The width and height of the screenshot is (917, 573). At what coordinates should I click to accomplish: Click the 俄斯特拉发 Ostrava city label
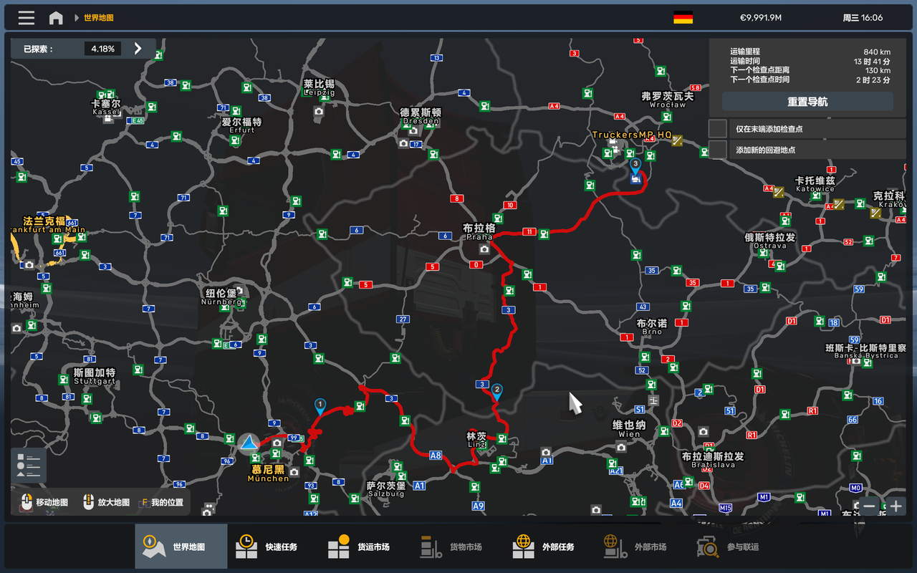(x=769, y=241)
